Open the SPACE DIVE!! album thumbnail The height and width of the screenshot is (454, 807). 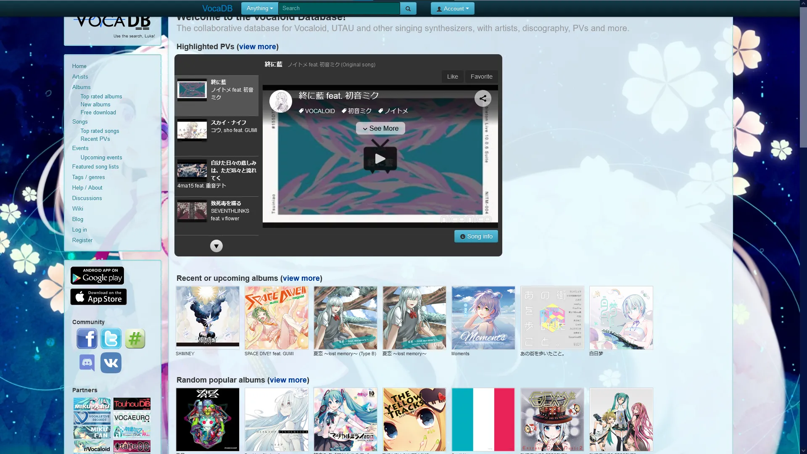pyautogui.click(x=276, y=318)
